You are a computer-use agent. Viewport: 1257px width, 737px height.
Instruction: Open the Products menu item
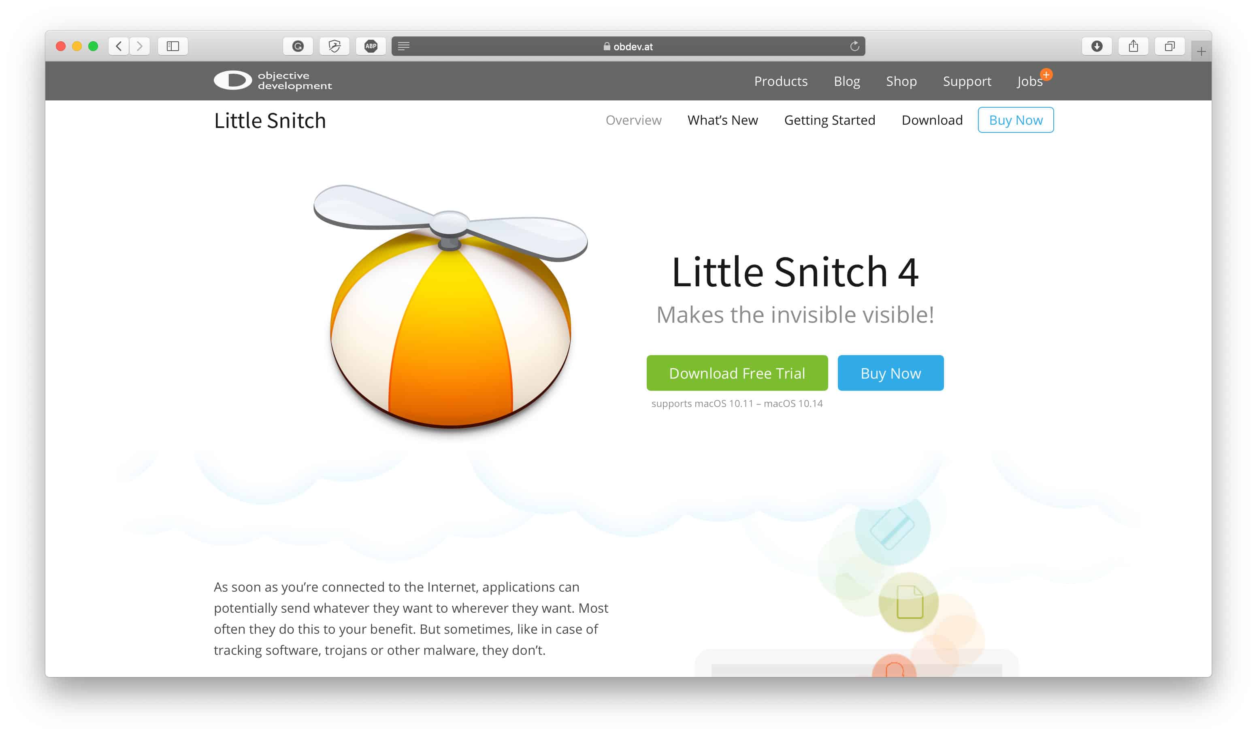pyautogui.click(x=781, y=81)
